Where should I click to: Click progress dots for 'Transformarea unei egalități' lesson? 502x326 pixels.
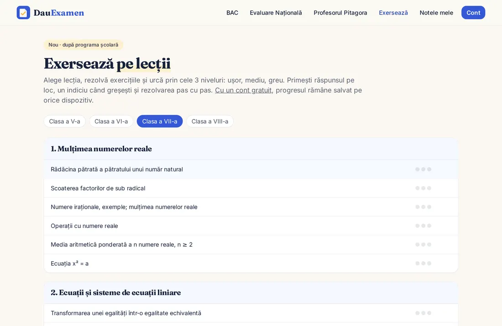tap(423, 313)
